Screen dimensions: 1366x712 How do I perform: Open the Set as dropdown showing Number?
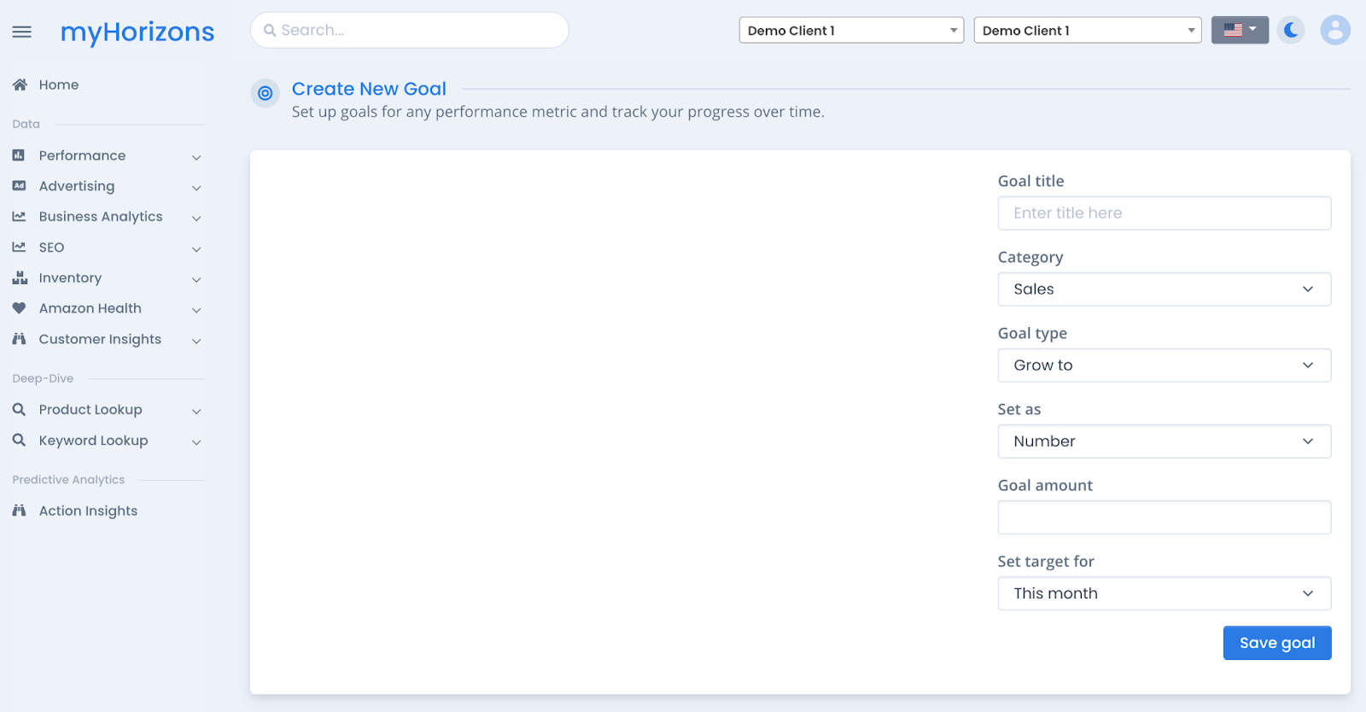pyautogui.click(x=1165, y=441)
